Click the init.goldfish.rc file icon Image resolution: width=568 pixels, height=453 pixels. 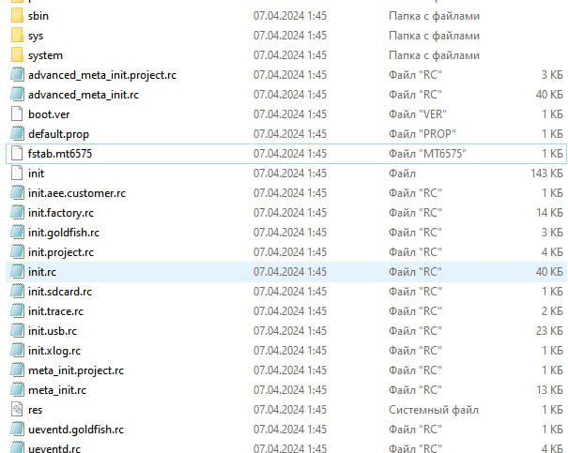point(17,233)
